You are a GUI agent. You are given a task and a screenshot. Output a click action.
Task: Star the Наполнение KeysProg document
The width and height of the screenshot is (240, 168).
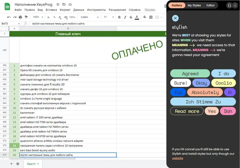pos(58,5)
